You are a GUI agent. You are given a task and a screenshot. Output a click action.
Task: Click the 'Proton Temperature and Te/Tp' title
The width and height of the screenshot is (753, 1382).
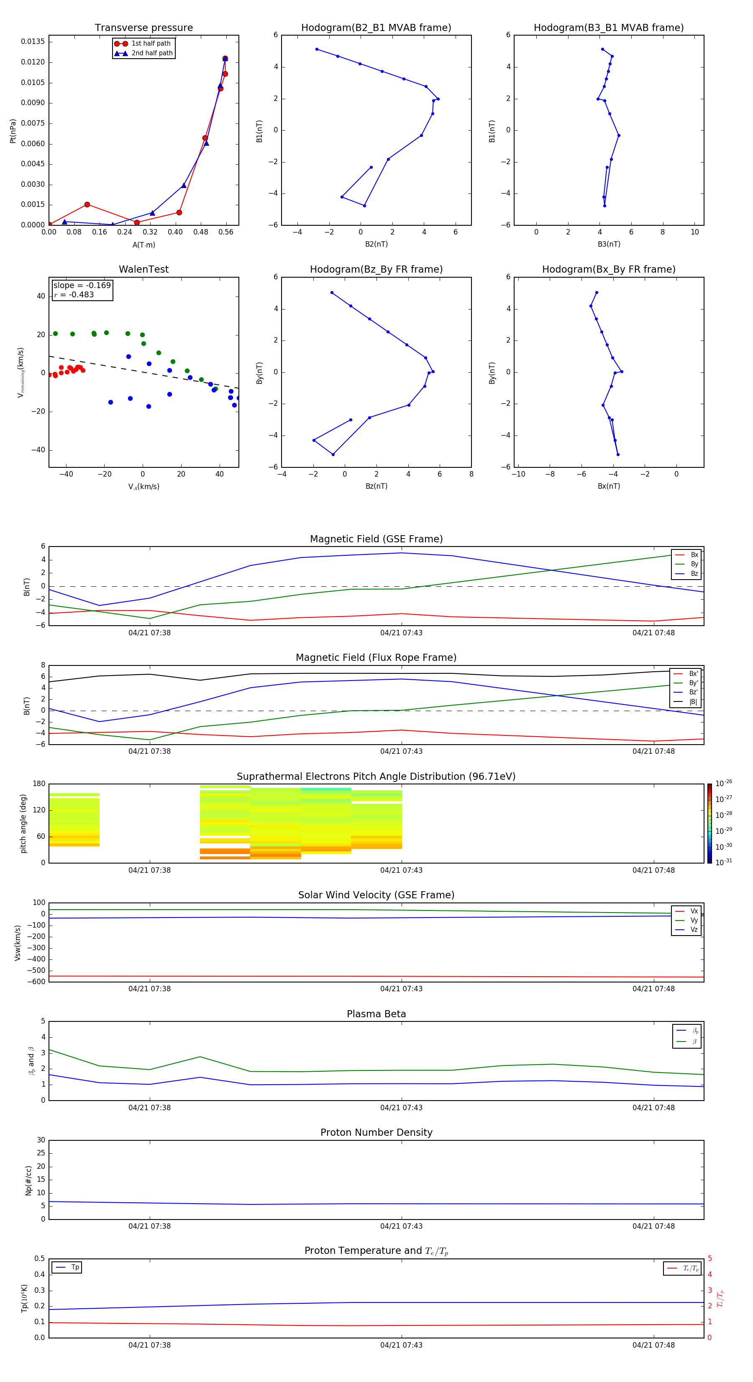376,1251
